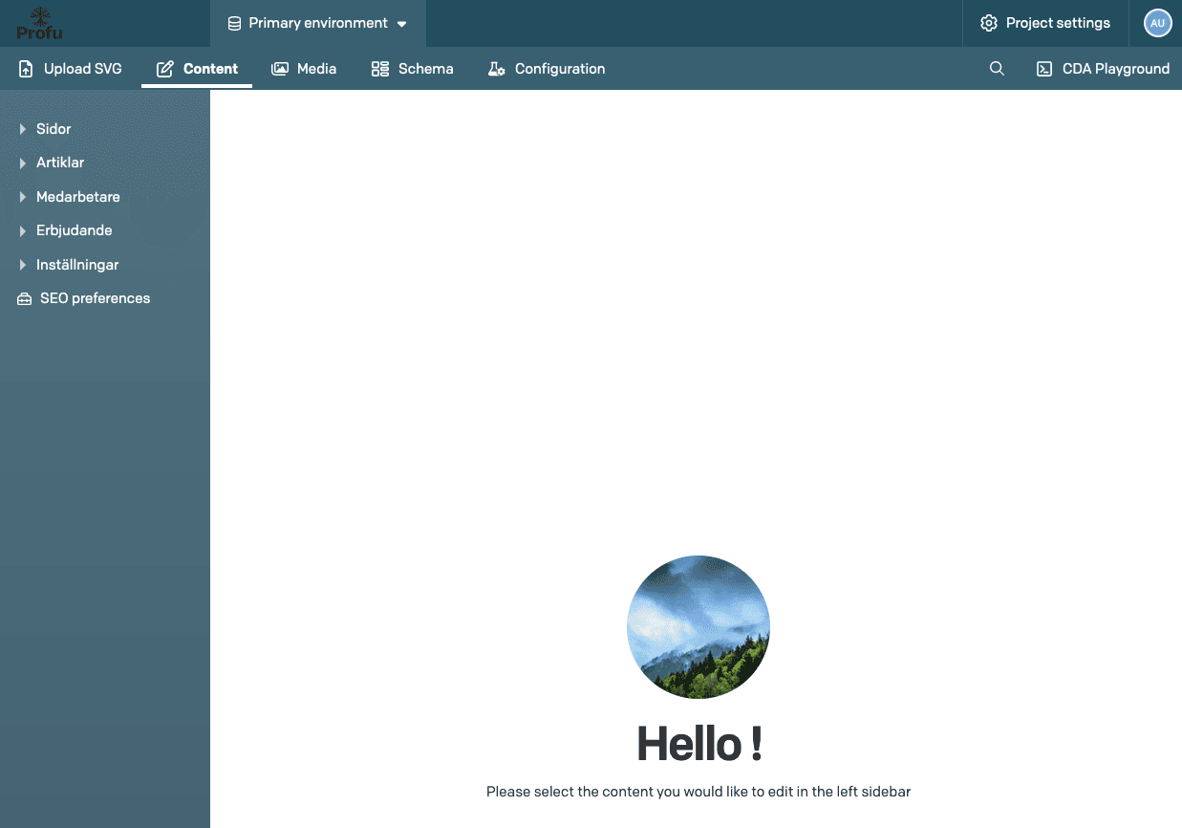Click the Content pencil icon
Viewport: 1182px width, 828px height.
pyautogui.click(x=163, y=68)
